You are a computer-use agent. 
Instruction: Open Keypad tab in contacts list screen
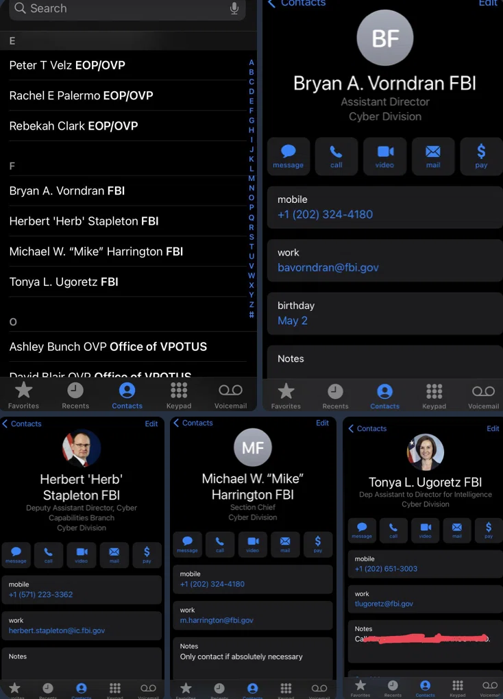(x=179, y=395)
